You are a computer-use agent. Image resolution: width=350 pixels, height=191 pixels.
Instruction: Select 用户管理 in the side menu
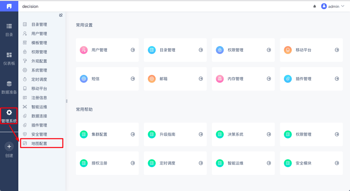coord(39,34)
